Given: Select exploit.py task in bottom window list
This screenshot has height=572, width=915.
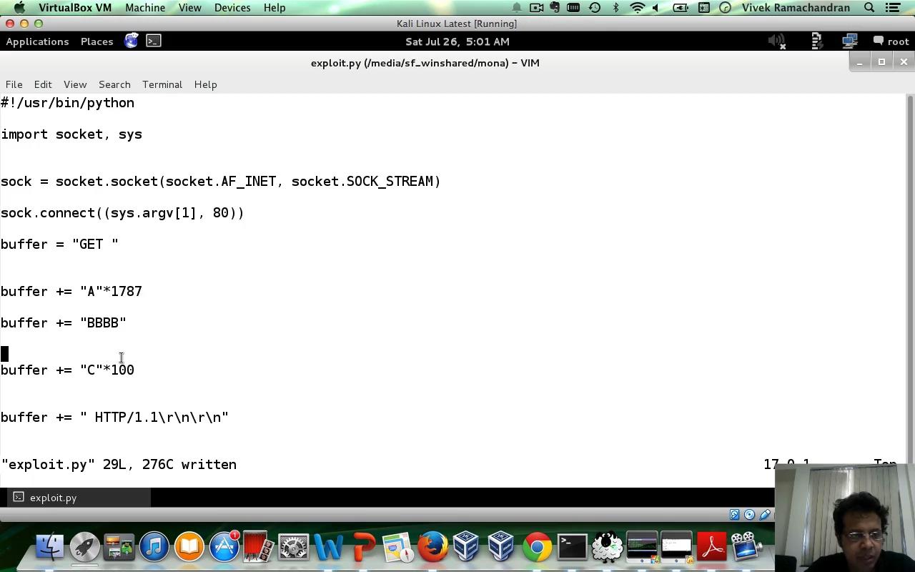Looking at the screenshot, I should 79,498.
